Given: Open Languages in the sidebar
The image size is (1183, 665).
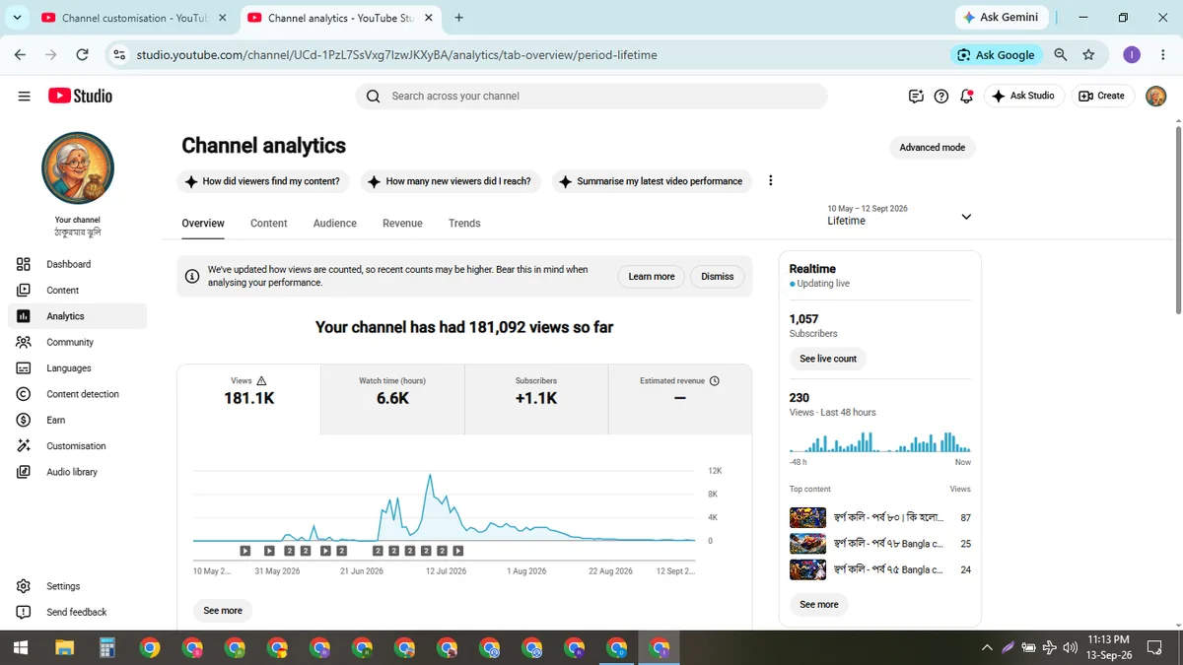Looking at the screenshot, I should click(x=77, y=367).
